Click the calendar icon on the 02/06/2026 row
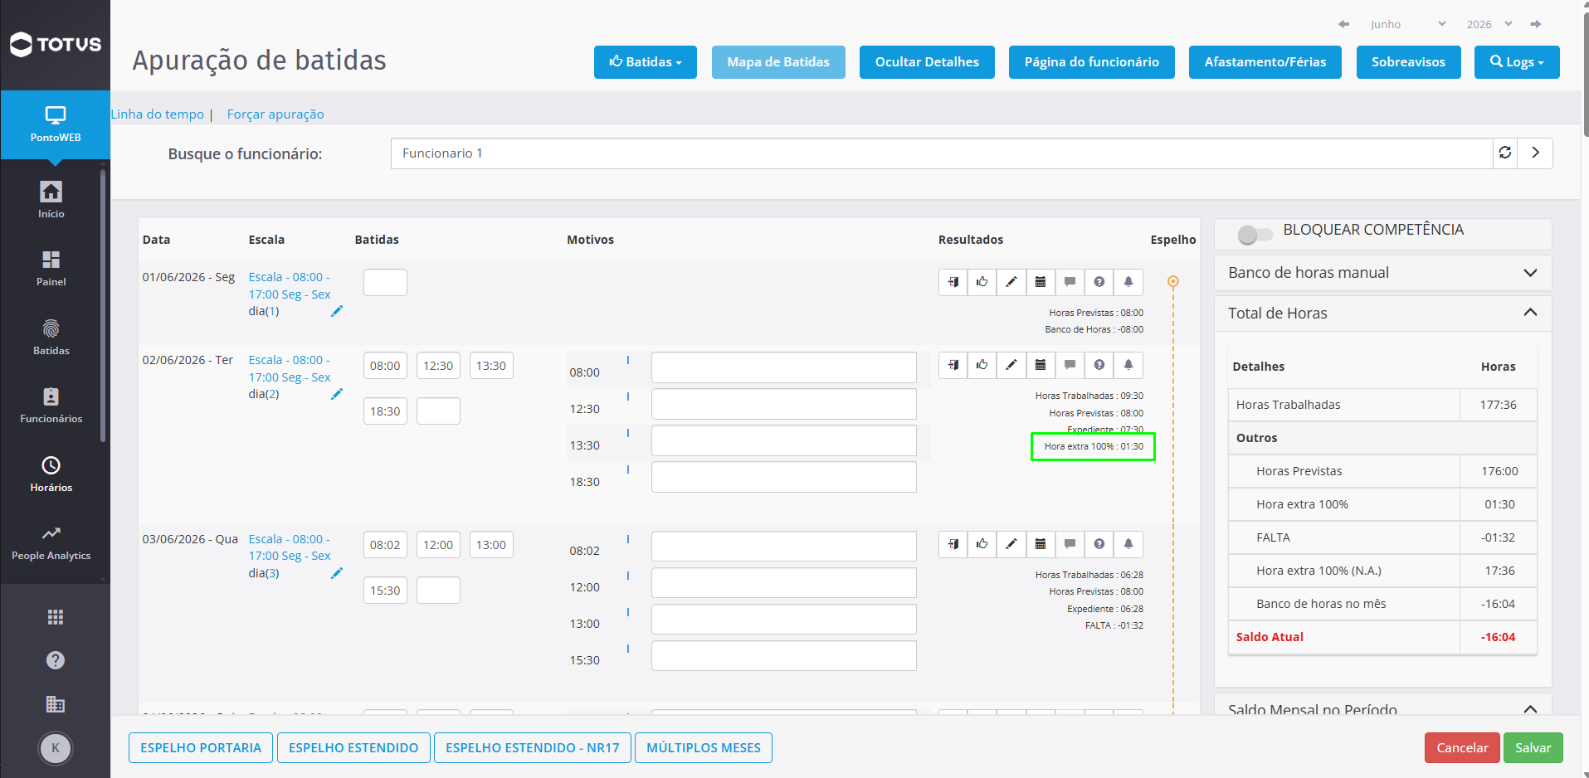The image size is (1589, 778). (1040, 365)
